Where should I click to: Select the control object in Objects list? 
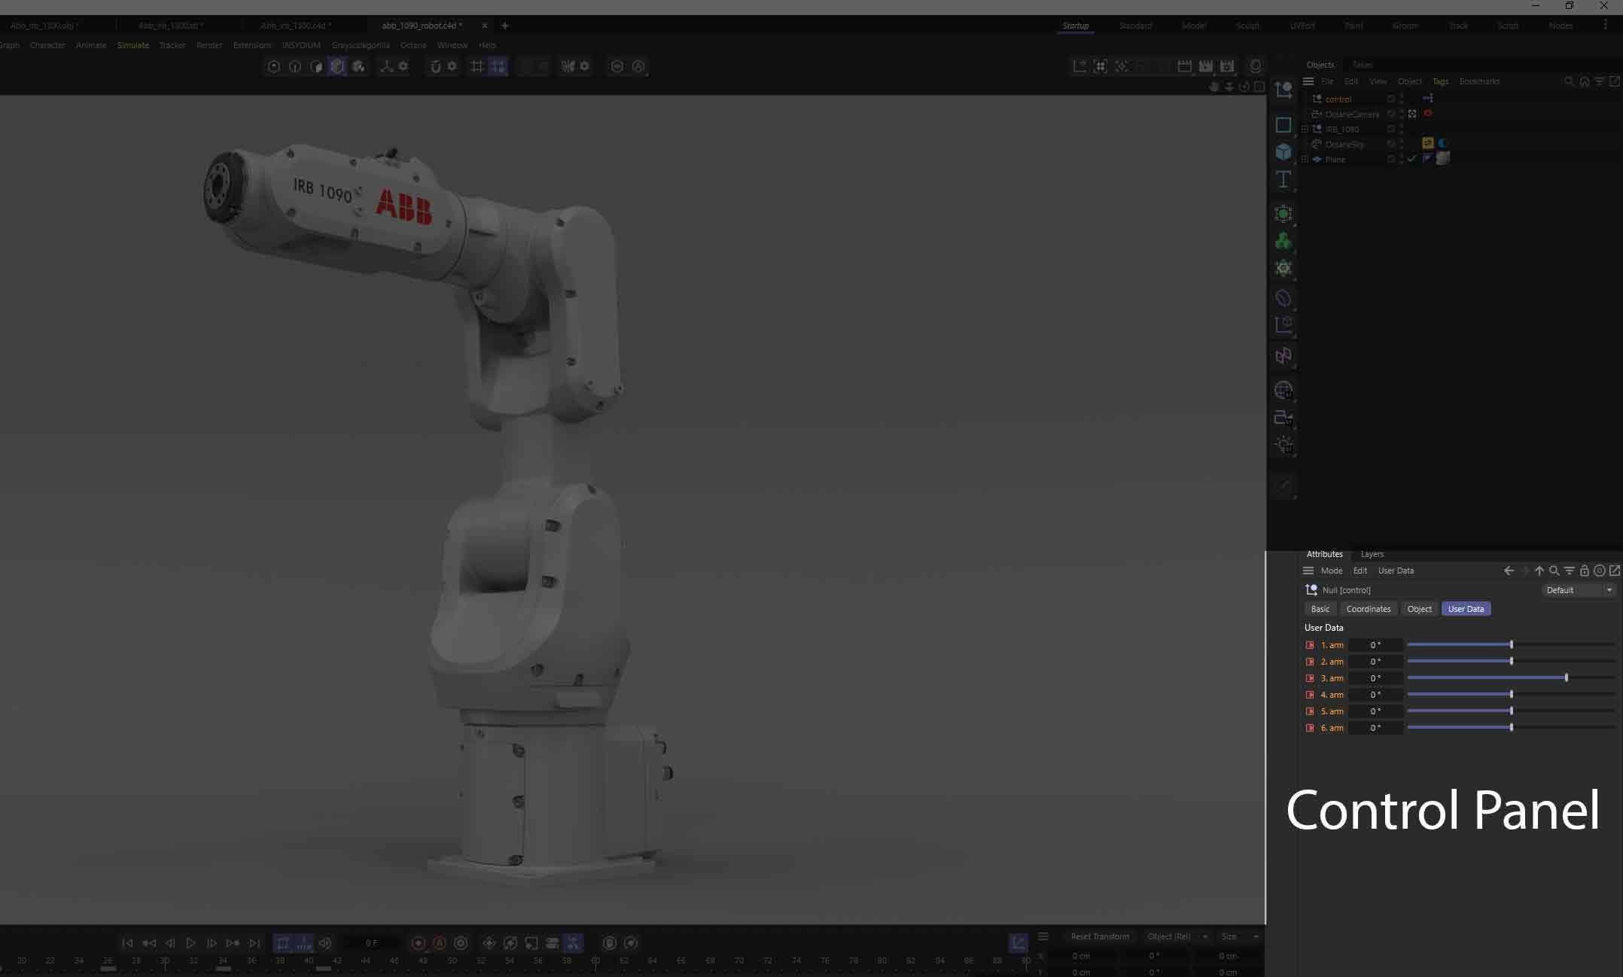click(x=1338, y=99)
